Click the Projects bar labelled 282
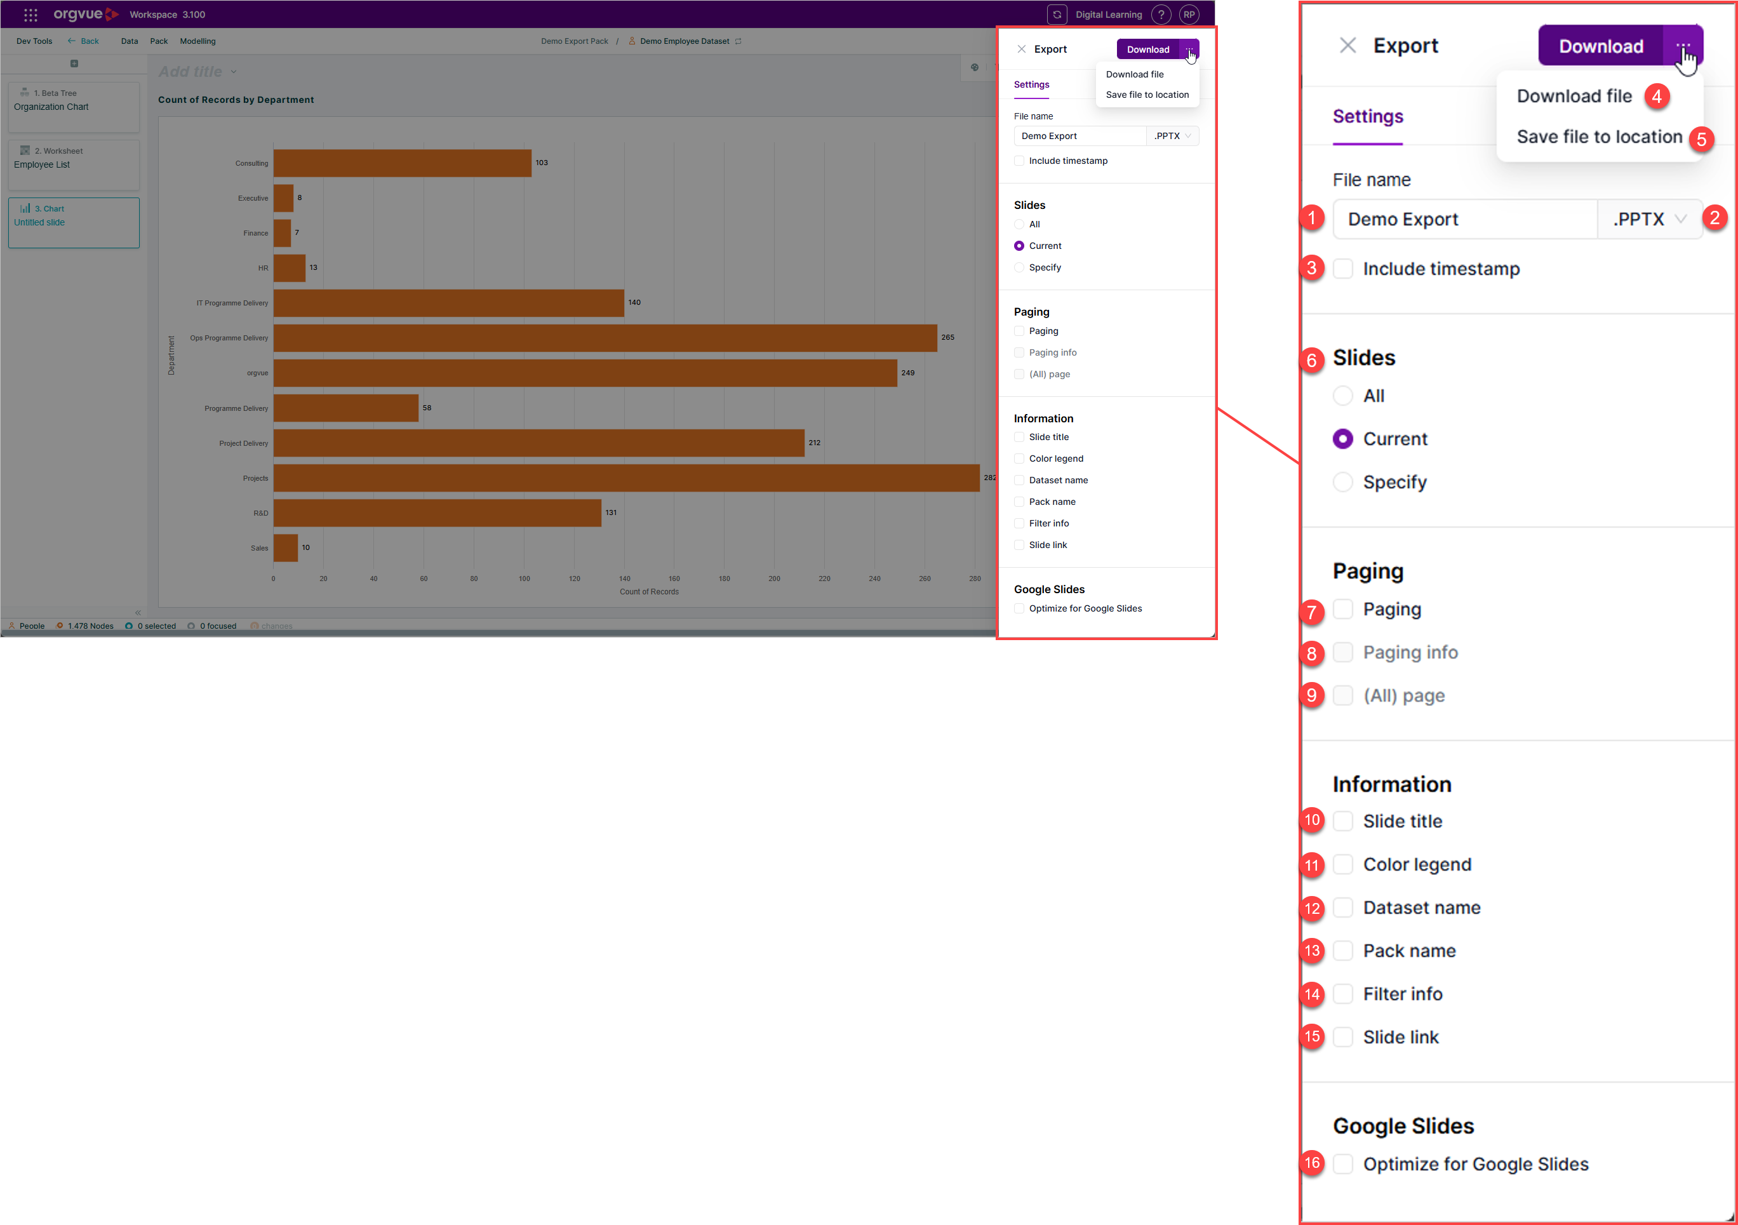 tap(627, 478)
